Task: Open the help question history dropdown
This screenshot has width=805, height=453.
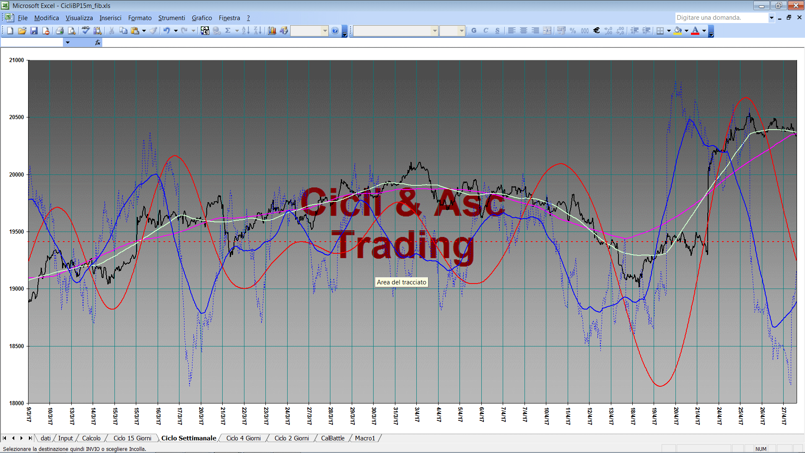Action: click(x=771, y=18)
